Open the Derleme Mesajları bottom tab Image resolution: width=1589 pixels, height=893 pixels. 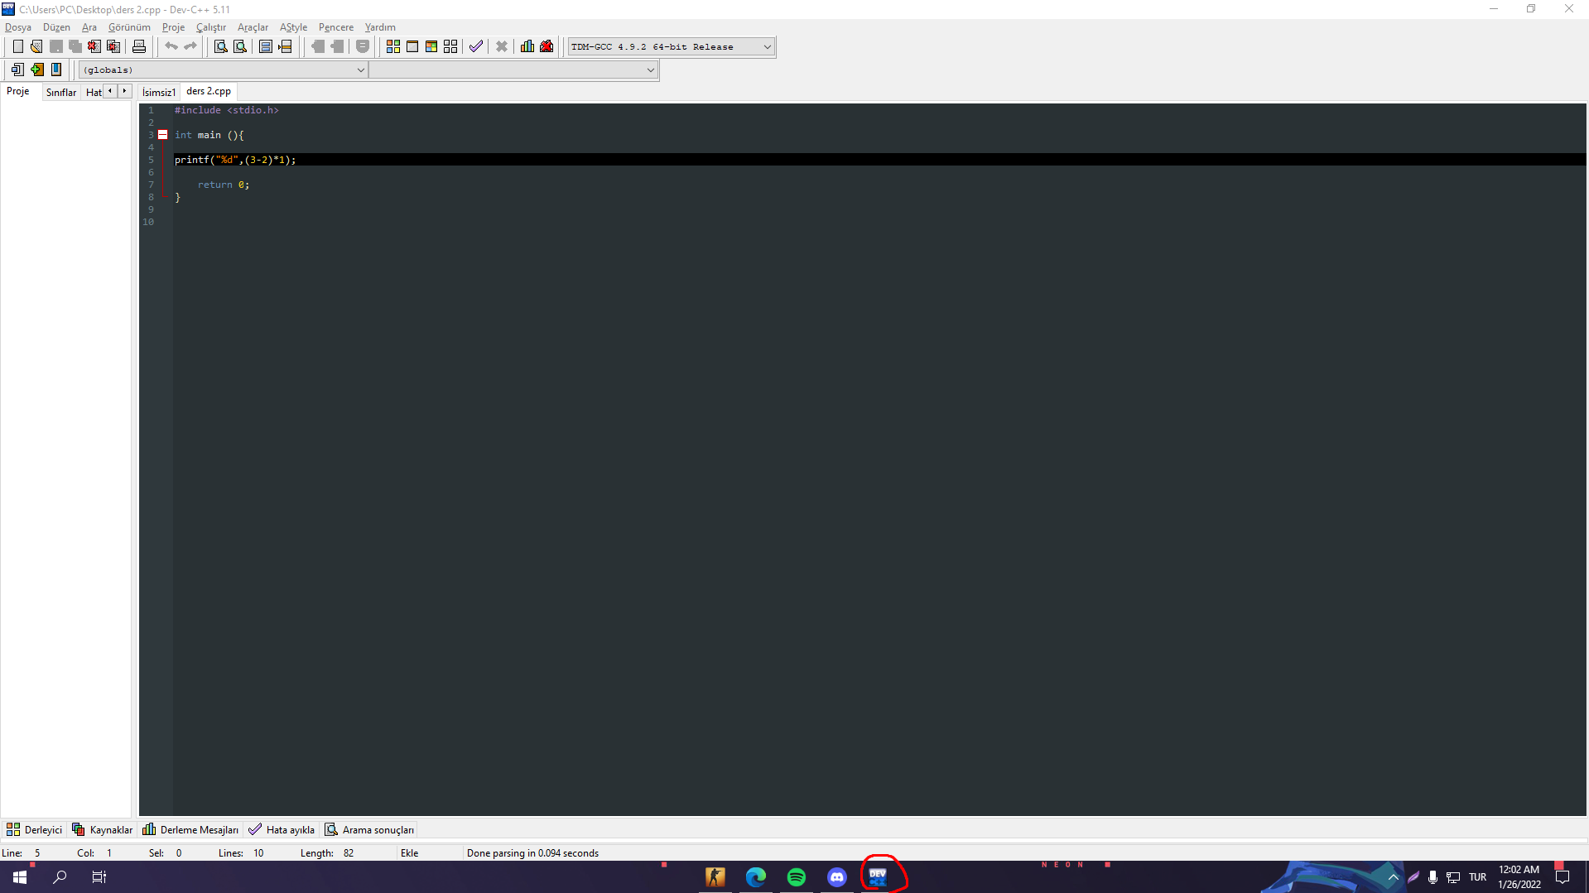pyautogui.click(x=191, y=829)
